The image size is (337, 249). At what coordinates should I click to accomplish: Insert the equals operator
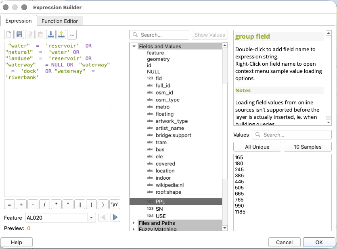9,204
